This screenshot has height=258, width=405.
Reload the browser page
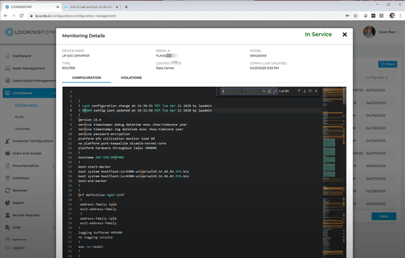(22, 15)
